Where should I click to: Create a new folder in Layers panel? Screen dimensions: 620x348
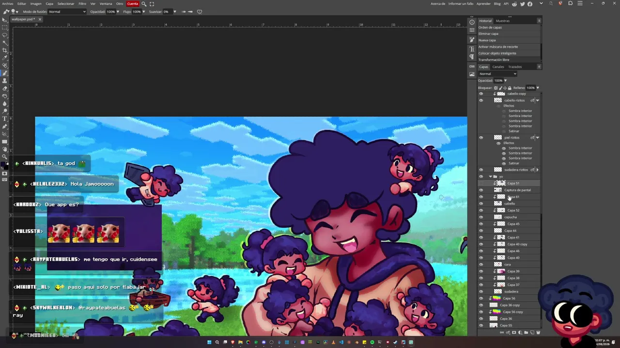526,333
